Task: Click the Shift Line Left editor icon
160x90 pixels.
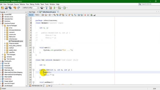Action: pyautogui.click(x=79, y=15)
